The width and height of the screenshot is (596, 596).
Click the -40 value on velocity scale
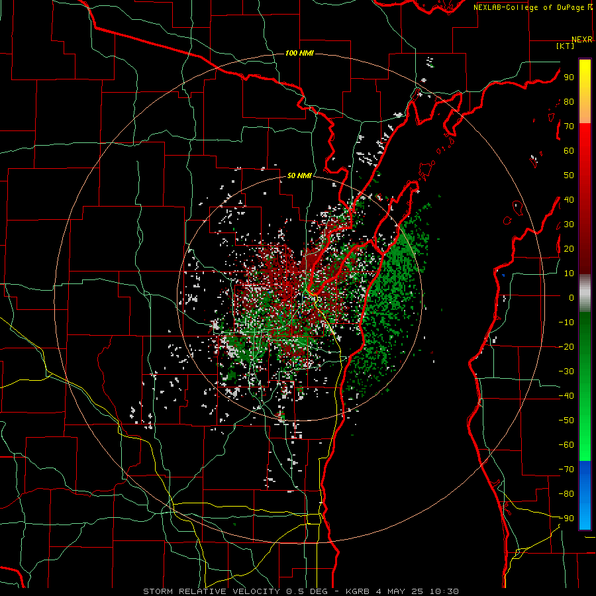point(566,396)
